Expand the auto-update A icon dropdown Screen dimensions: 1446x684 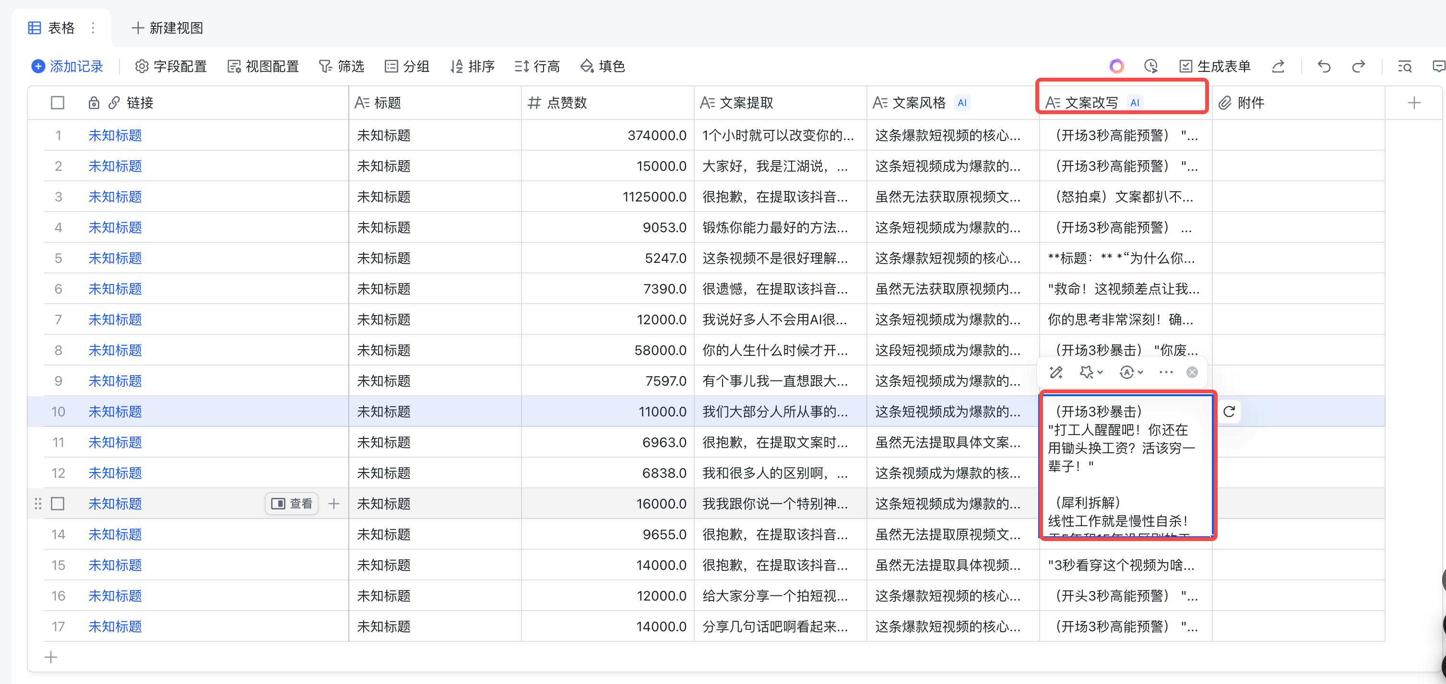[x=1131, y=372]
